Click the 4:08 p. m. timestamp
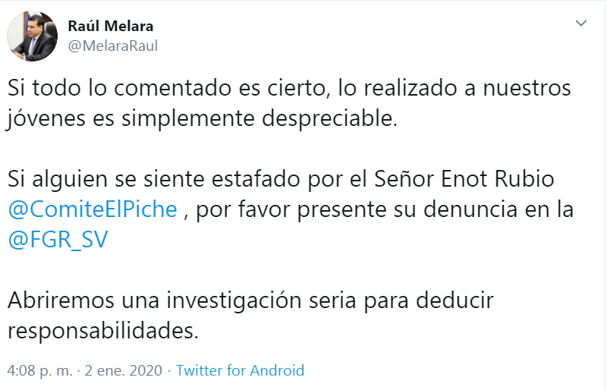 [x=39, y=371]
